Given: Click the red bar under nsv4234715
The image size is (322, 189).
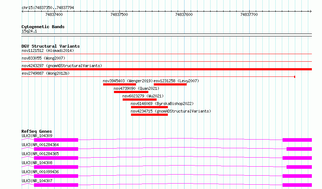Looking at the screenshot, I should [x=149, y=115].
